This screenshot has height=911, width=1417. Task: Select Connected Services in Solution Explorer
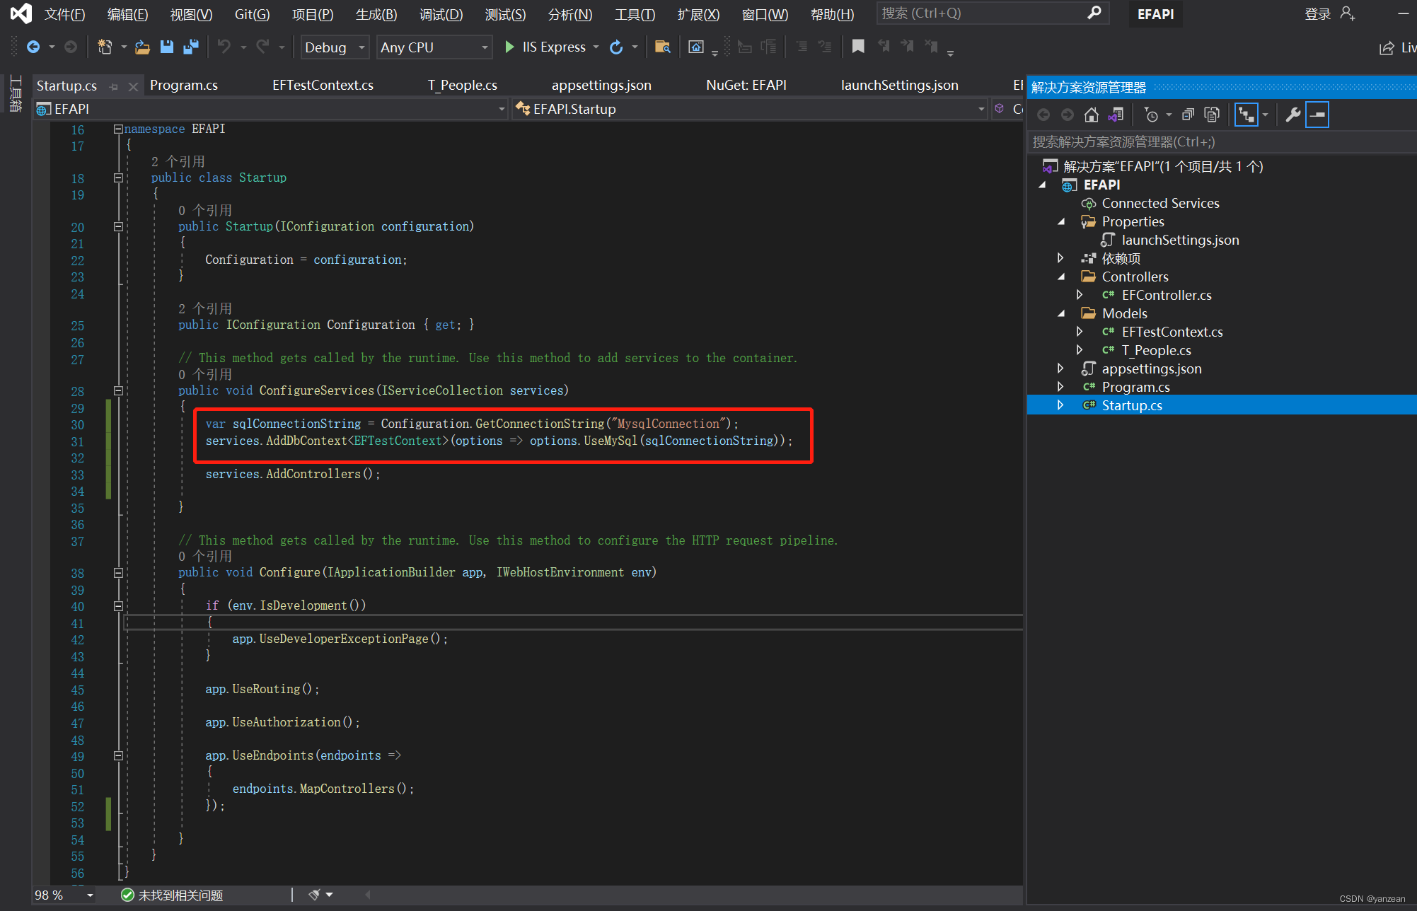pos(1160,203)
